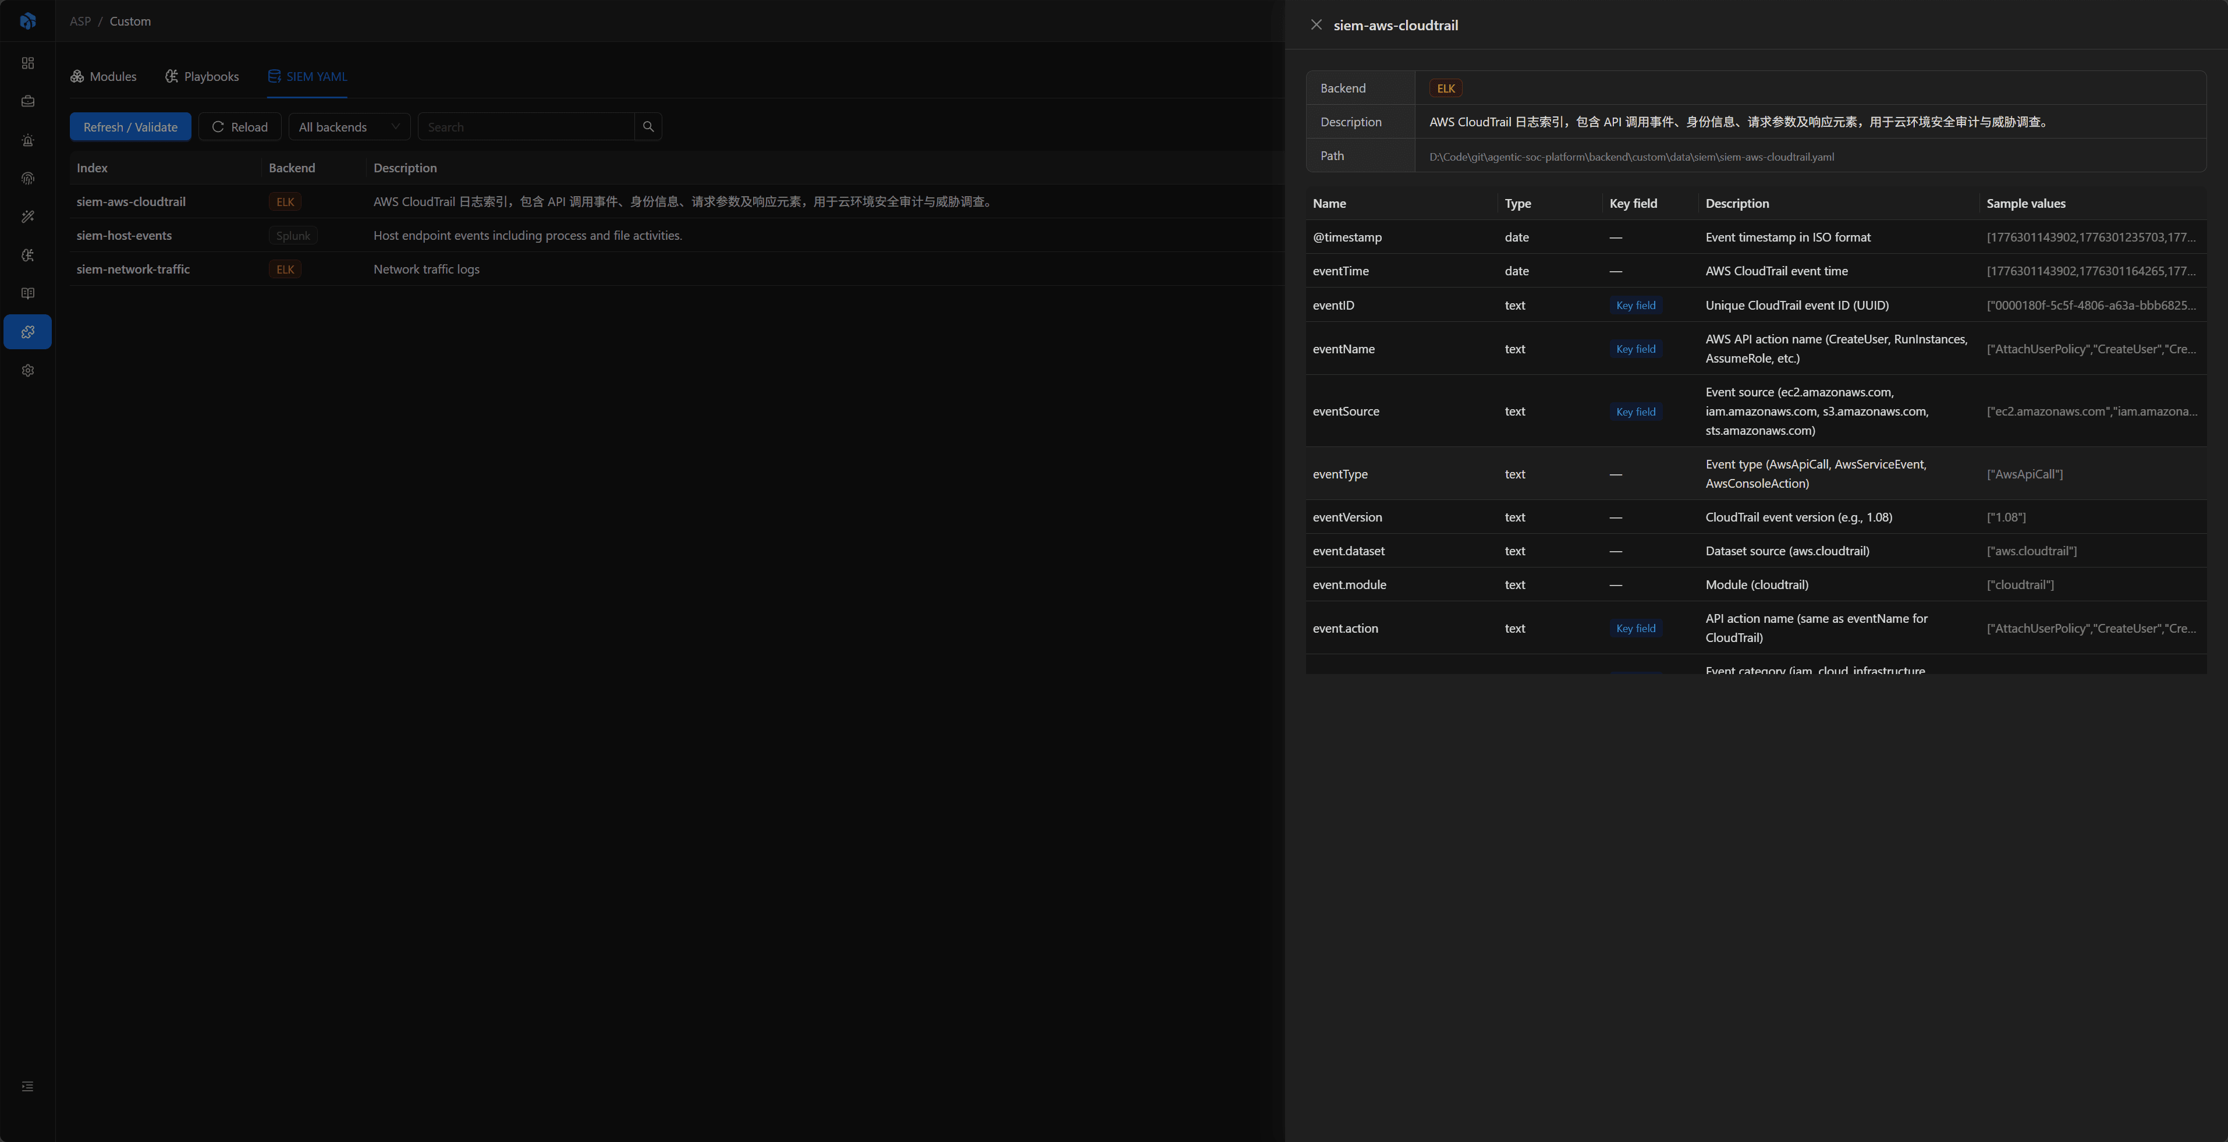Click the Key field tag for eventName
The height and width of the screenshot is (1142, 2228).
[x=1635, y=349]
